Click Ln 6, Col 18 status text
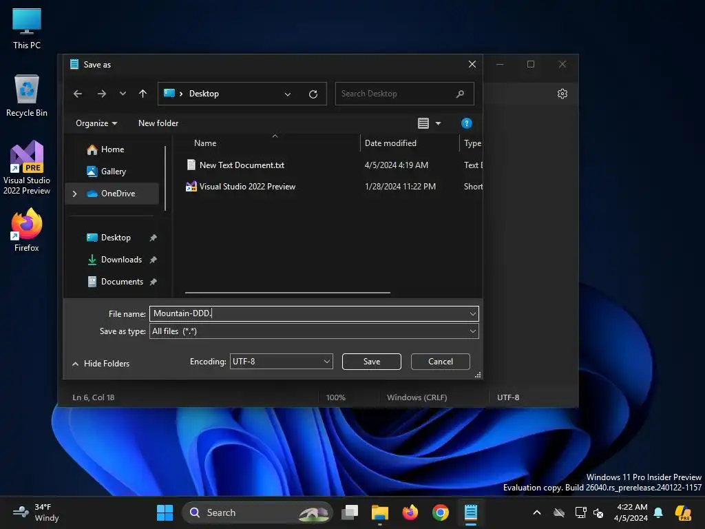The image size is (705, 529). [x=94, y=397]
